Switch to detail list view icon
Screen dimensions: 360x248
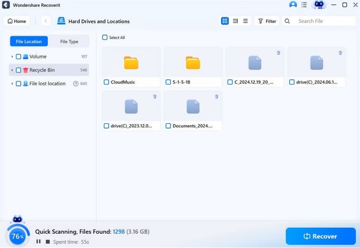235,21
